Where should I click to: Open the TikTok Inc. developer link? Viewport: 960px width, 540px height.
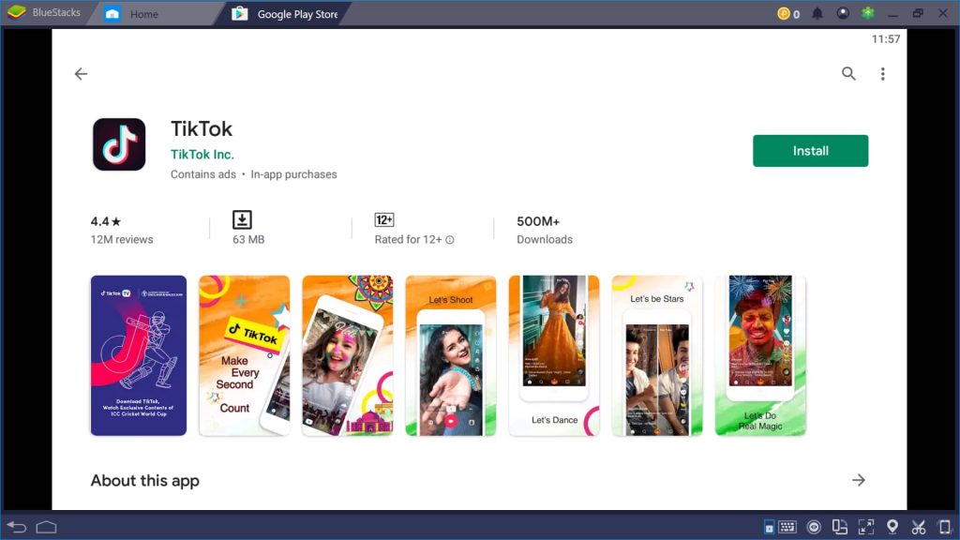202,155
